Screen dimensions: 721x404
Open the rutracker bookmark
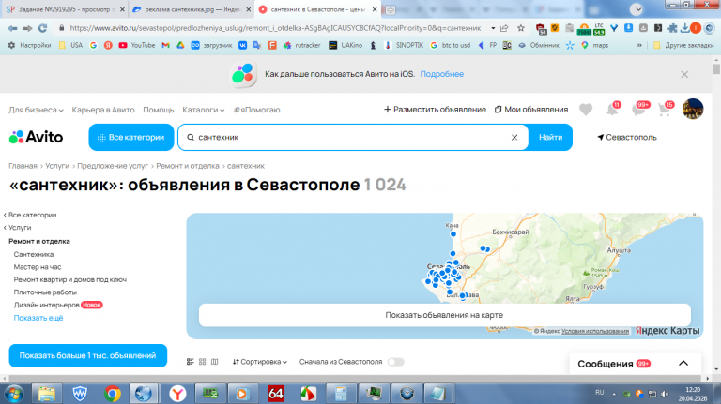click(x=301, y=45)
